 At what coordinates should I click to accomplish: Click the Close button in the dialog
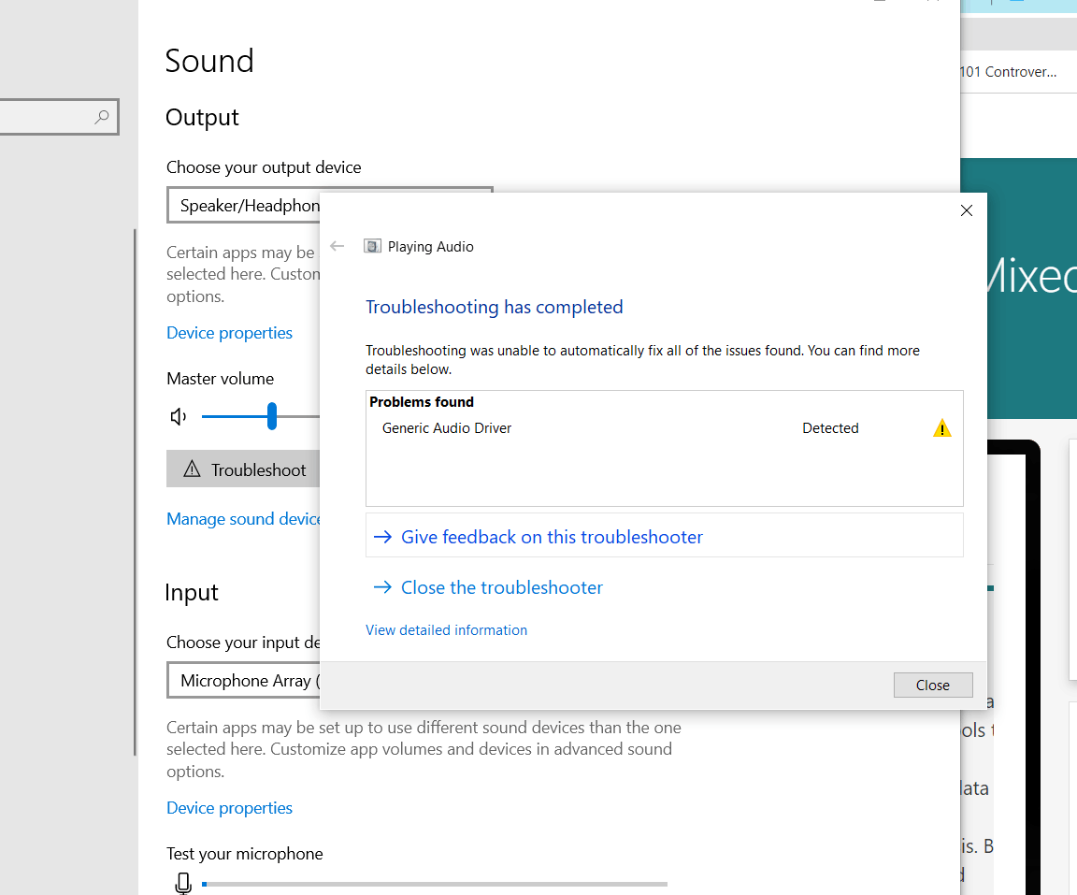point(933,685)
